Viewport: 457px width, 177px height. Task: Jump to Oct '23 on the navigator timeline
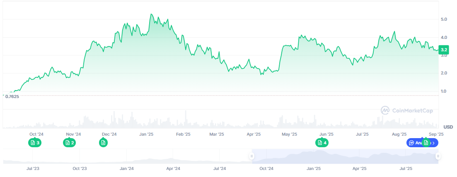[80, 168]
